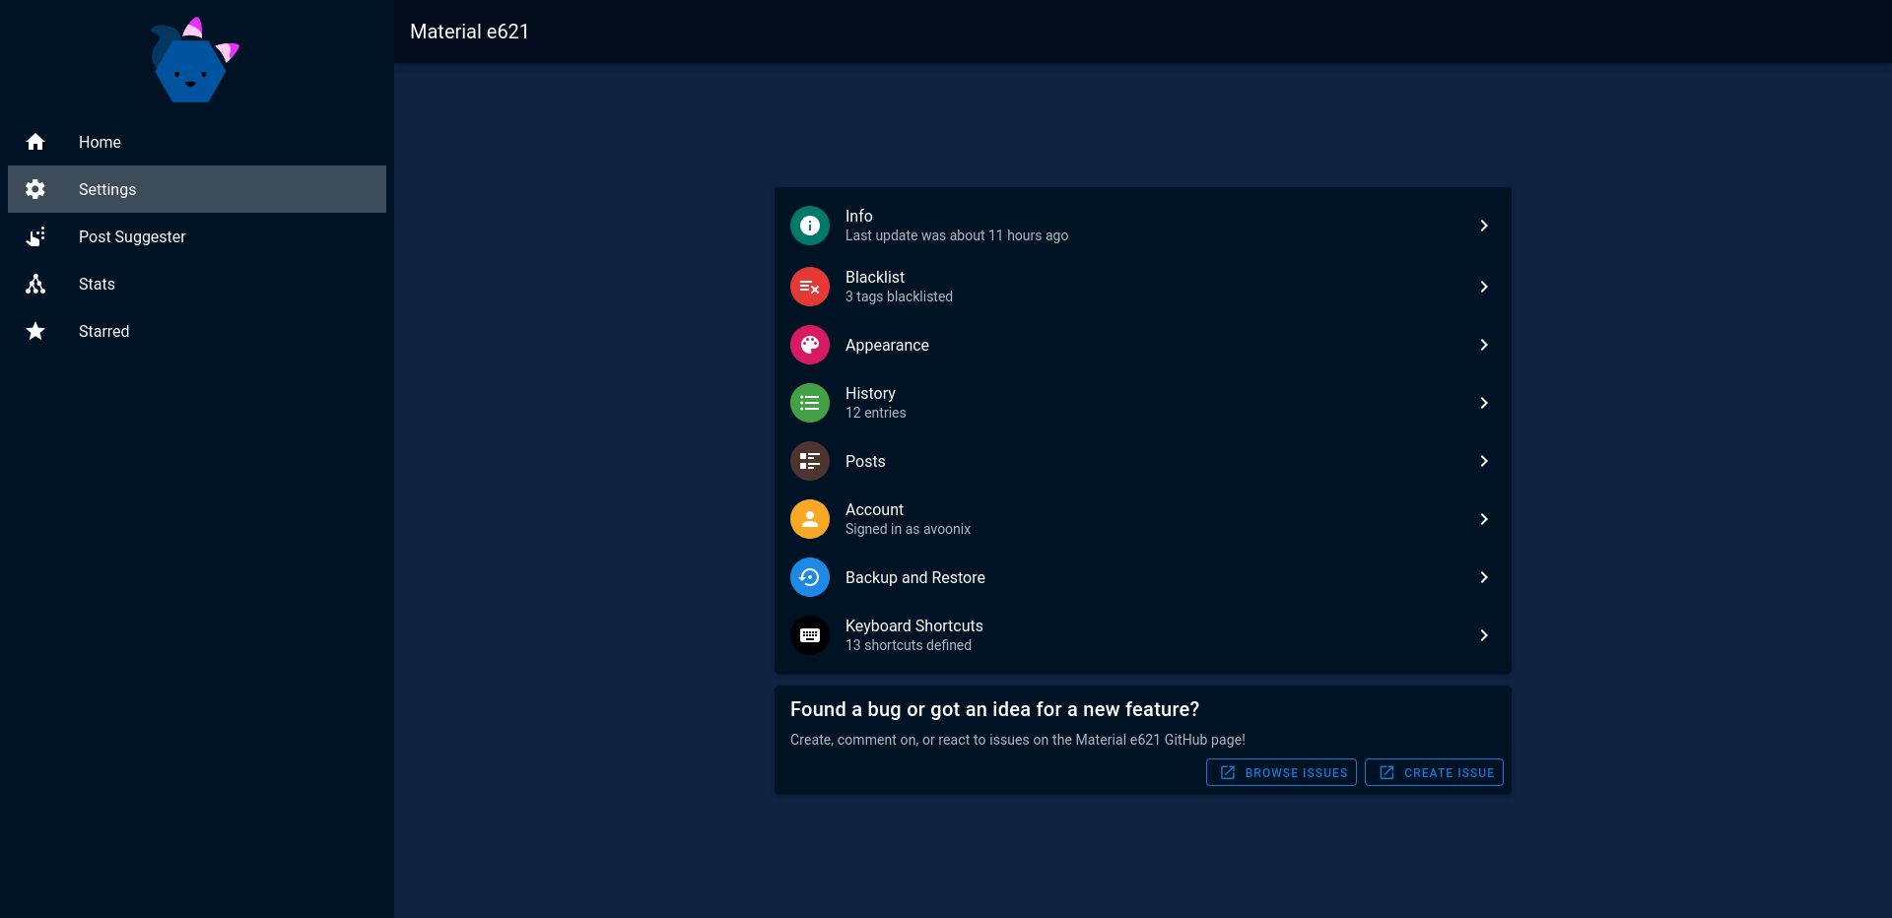1892x918 pixels.
Task: Click '3 tags blacklisted' subtitle
Action: [899, 296]
